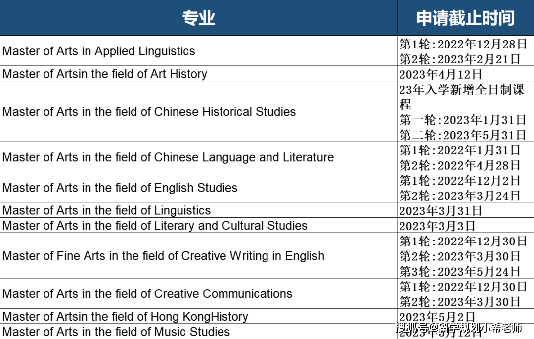Image resolution: width=534 pixels, height=339 pixels.
Task: Select the Chinese Historical Studies program cell
Action: pos(199,111)
